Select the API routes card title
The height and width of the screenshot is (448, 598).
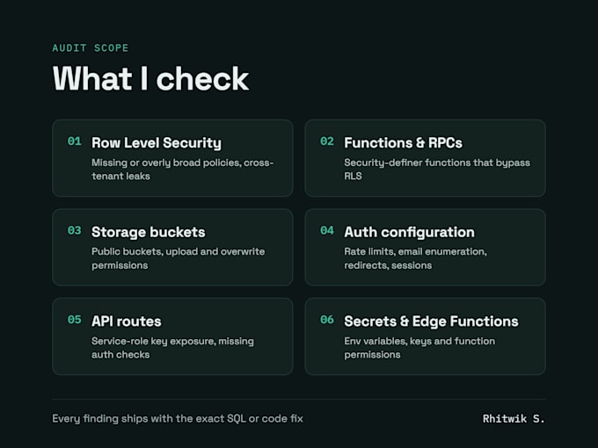(127, 322)
